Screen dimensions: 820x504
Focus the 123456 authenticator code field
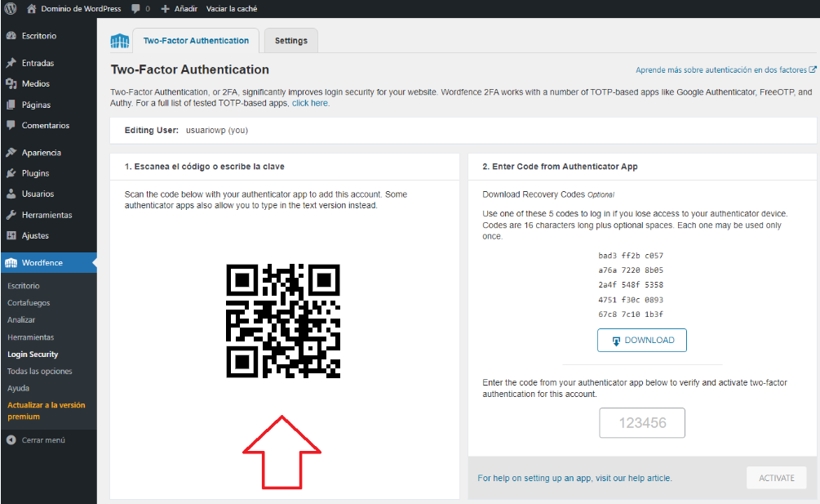641,423
